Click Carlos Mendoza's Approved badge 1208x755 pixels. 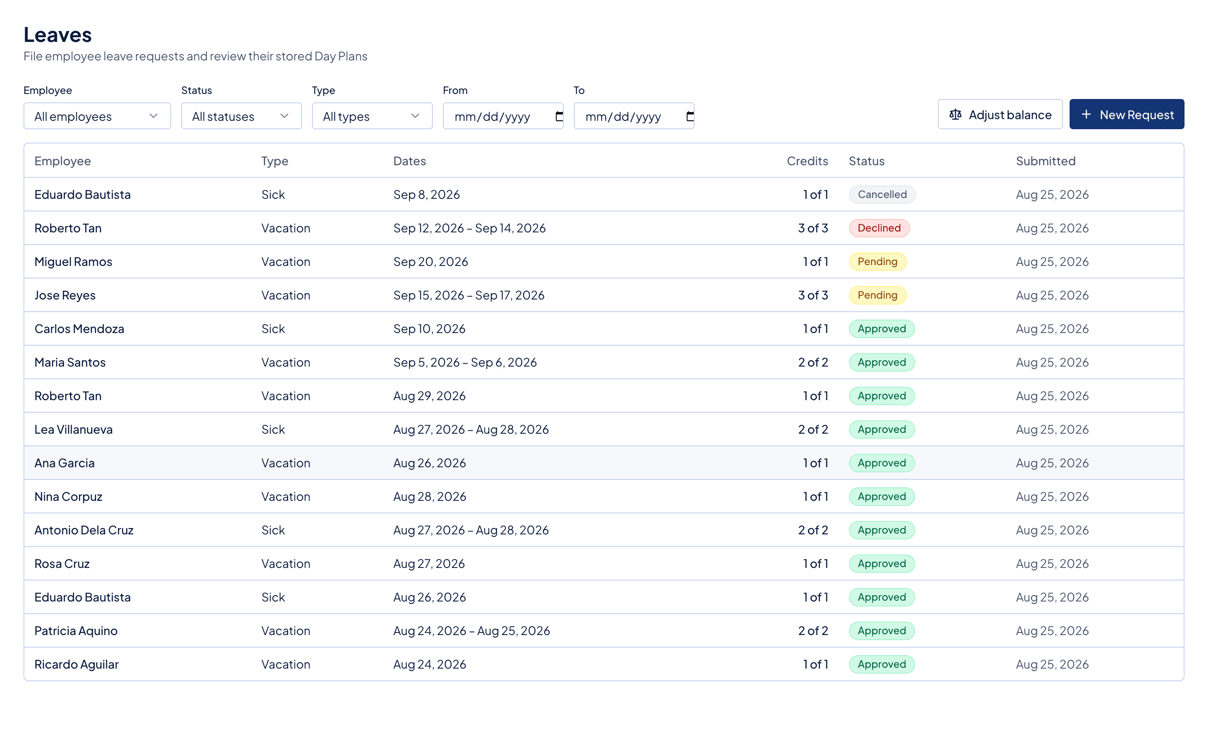(x=882, y=328)
